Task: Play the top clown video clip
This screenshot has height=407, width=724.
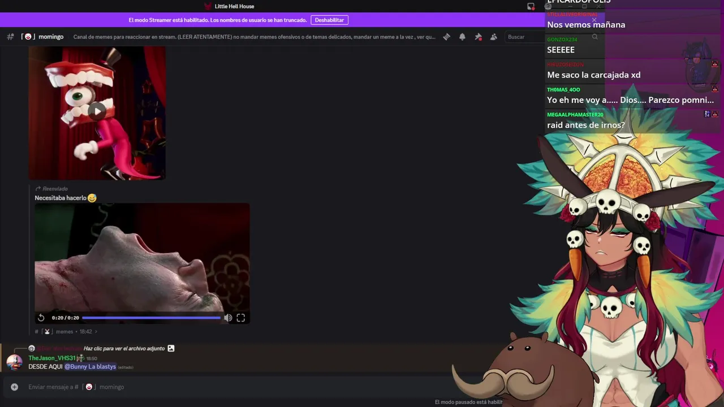Action: pos(97,111)
